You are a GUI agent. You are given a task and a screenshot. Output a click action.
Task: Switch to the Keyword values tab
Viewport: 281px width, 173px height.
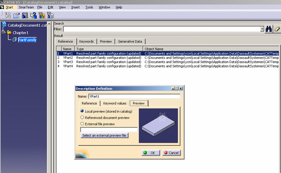(115, 103)
